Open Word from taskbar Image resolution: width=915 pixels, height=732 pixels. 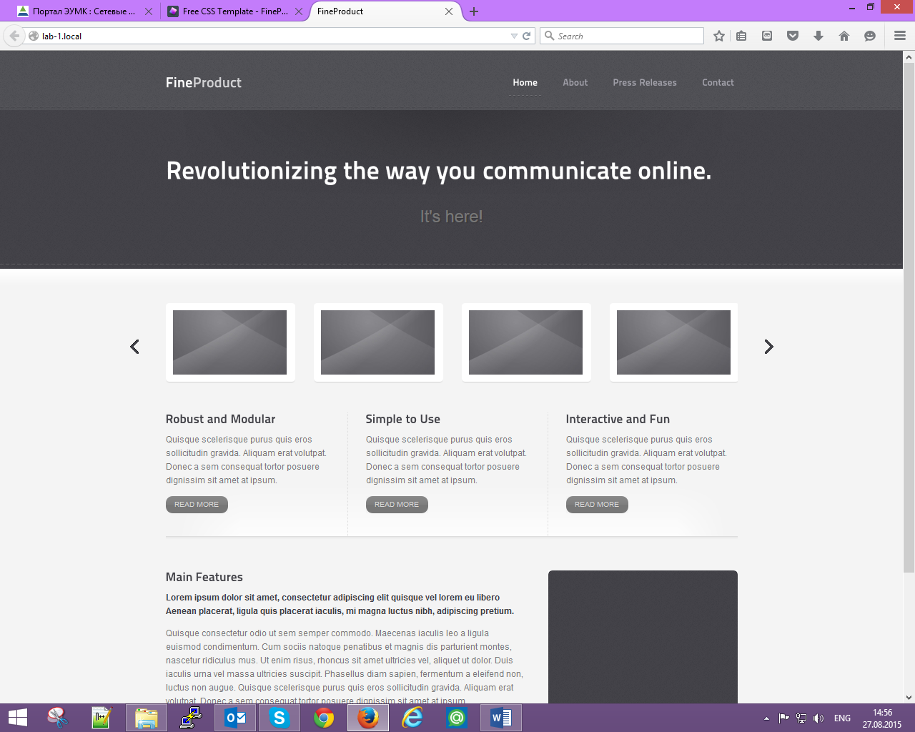point(501,718)
